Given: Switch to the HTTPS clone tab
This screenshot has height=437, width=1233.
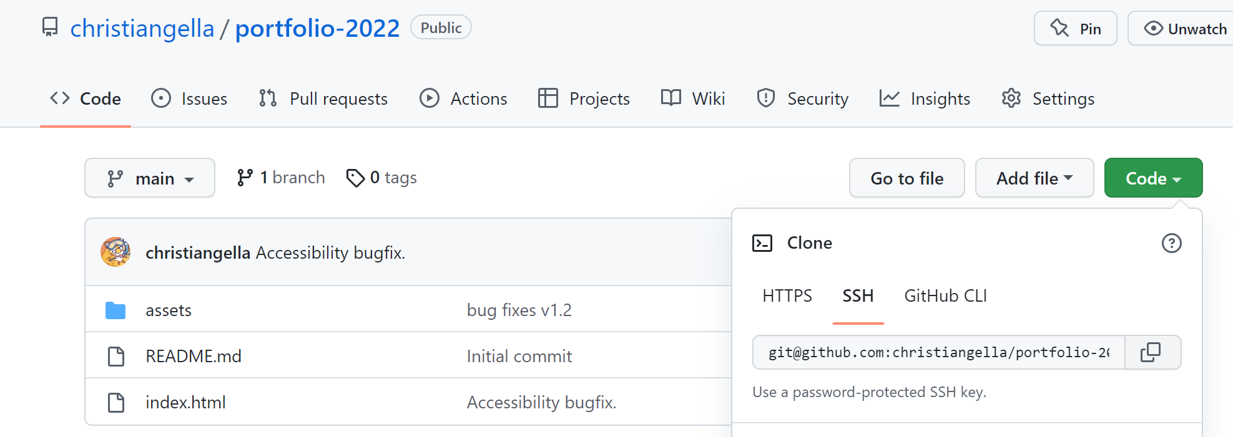Looking at the screenshot, I should coord(787,296).
